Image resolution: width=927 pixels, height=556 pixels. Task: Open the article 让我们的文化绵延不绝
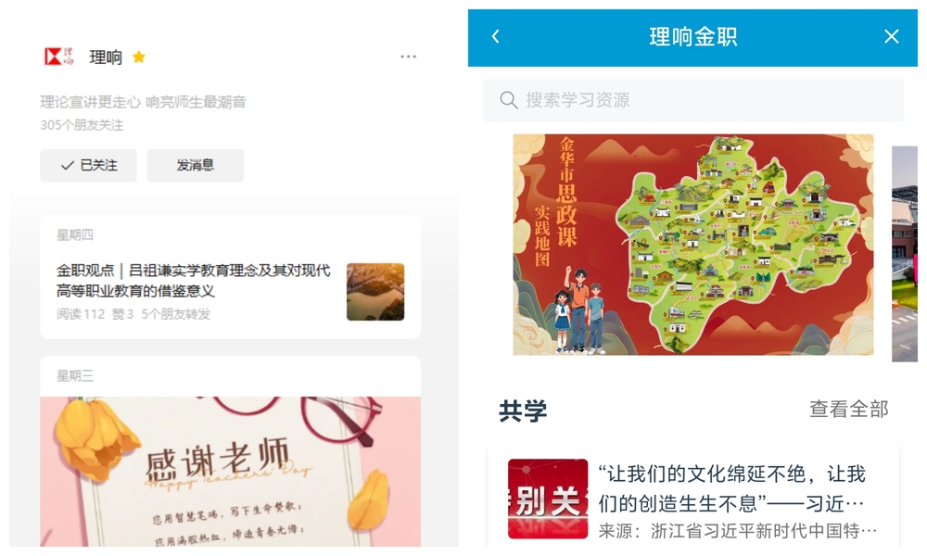click(x=732, y=488)
